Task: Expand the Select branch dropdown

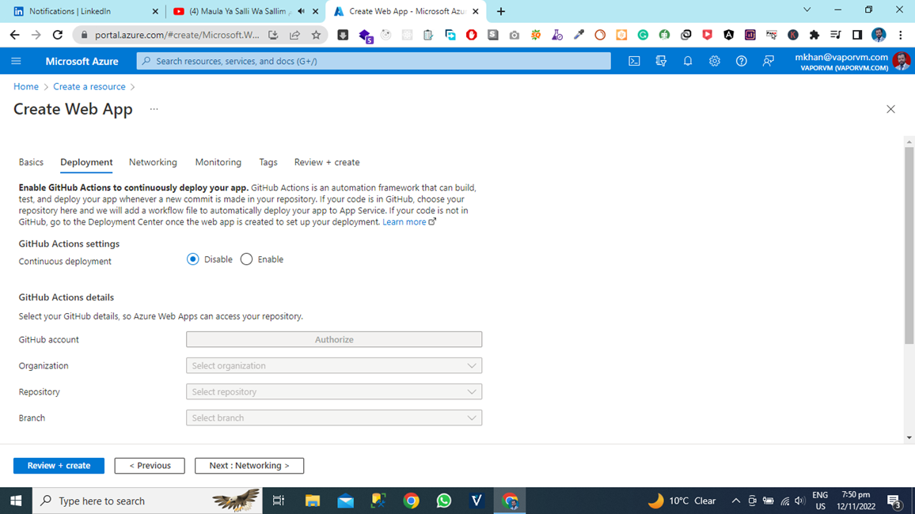Action: [x=334, y=418]
